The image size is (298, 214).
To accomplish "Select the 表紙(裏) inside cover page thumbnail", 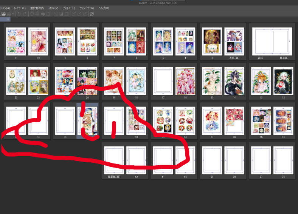I will pyautogui.click(x=234, y=42).
